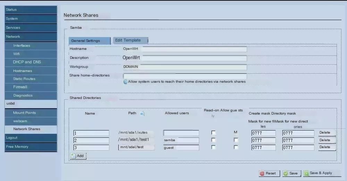Open Free Memory entry

[x=31, y=147]
